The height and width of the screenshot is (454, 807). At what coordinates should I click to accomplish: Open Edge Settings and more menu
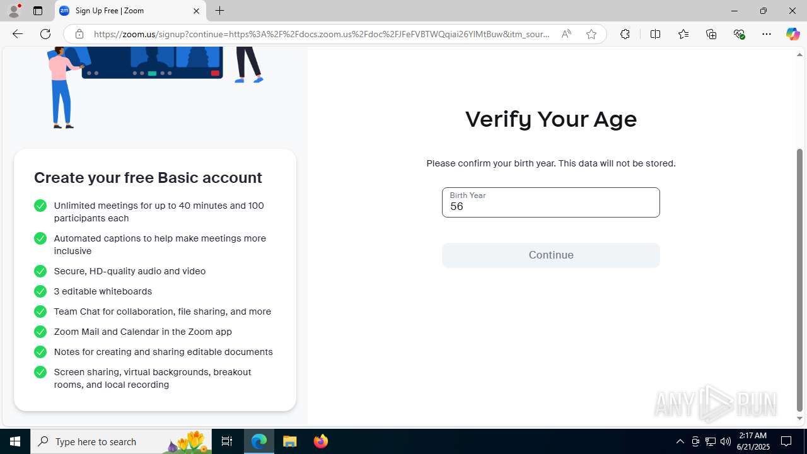pyautogui.click(x=767, y=34)
